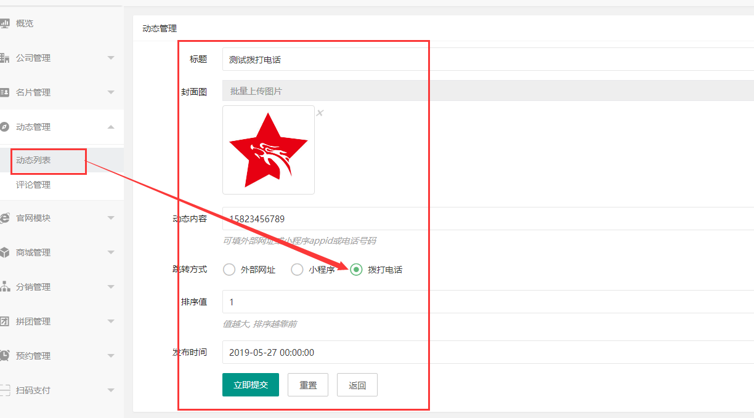Select the 拨打电话 radio option
The height and width of the screenshot is (418, 754).
coord(356,270)
